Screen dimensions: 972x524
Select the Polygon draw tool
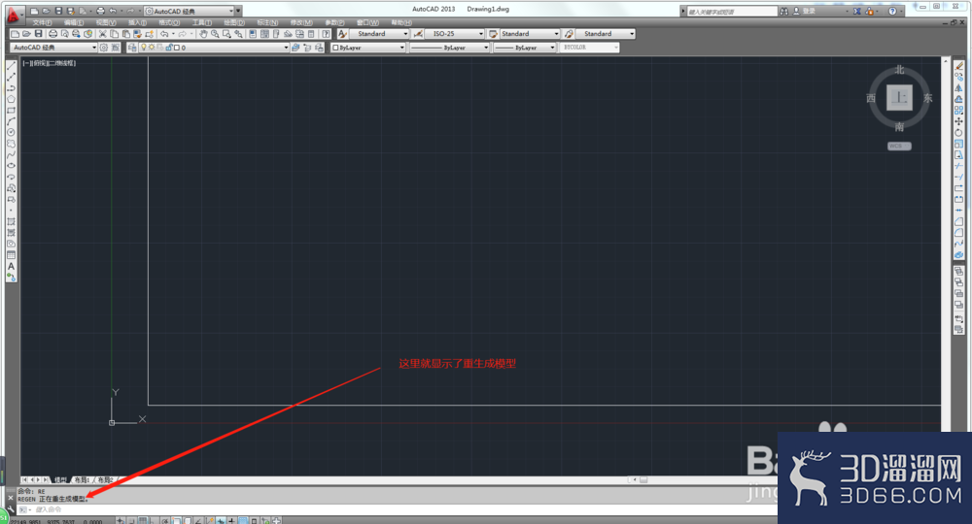[11, 99]
